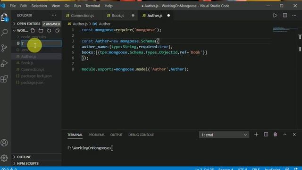Kill terminal with trash icon

pyautogui.click(x=275, y=135)
